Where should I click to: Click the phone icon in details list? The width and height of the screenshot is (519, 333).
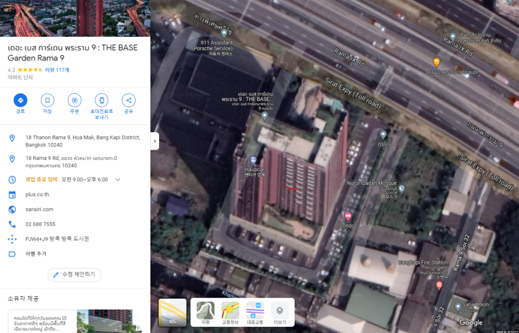pyautogui.click(x=12, y=224)
